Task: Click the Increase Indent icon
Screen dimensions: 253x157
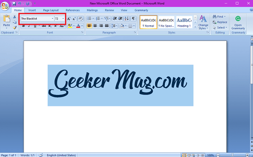Action: [120, 19]
